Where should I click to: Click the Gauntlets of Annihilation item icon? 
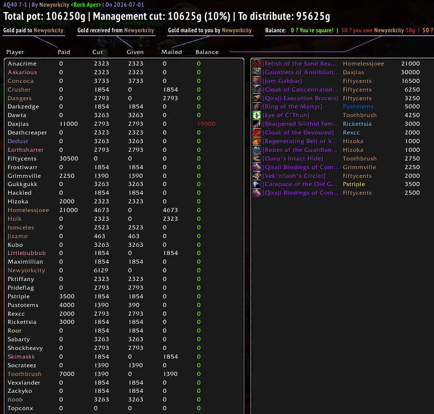click(x=257, y=72)
